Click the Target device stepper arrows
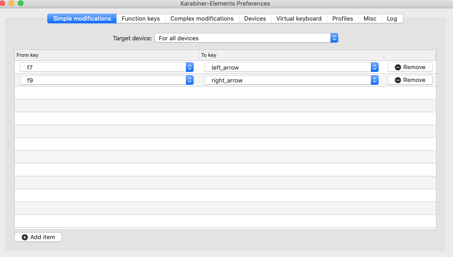Screen dimensions: 453x257 334,38
